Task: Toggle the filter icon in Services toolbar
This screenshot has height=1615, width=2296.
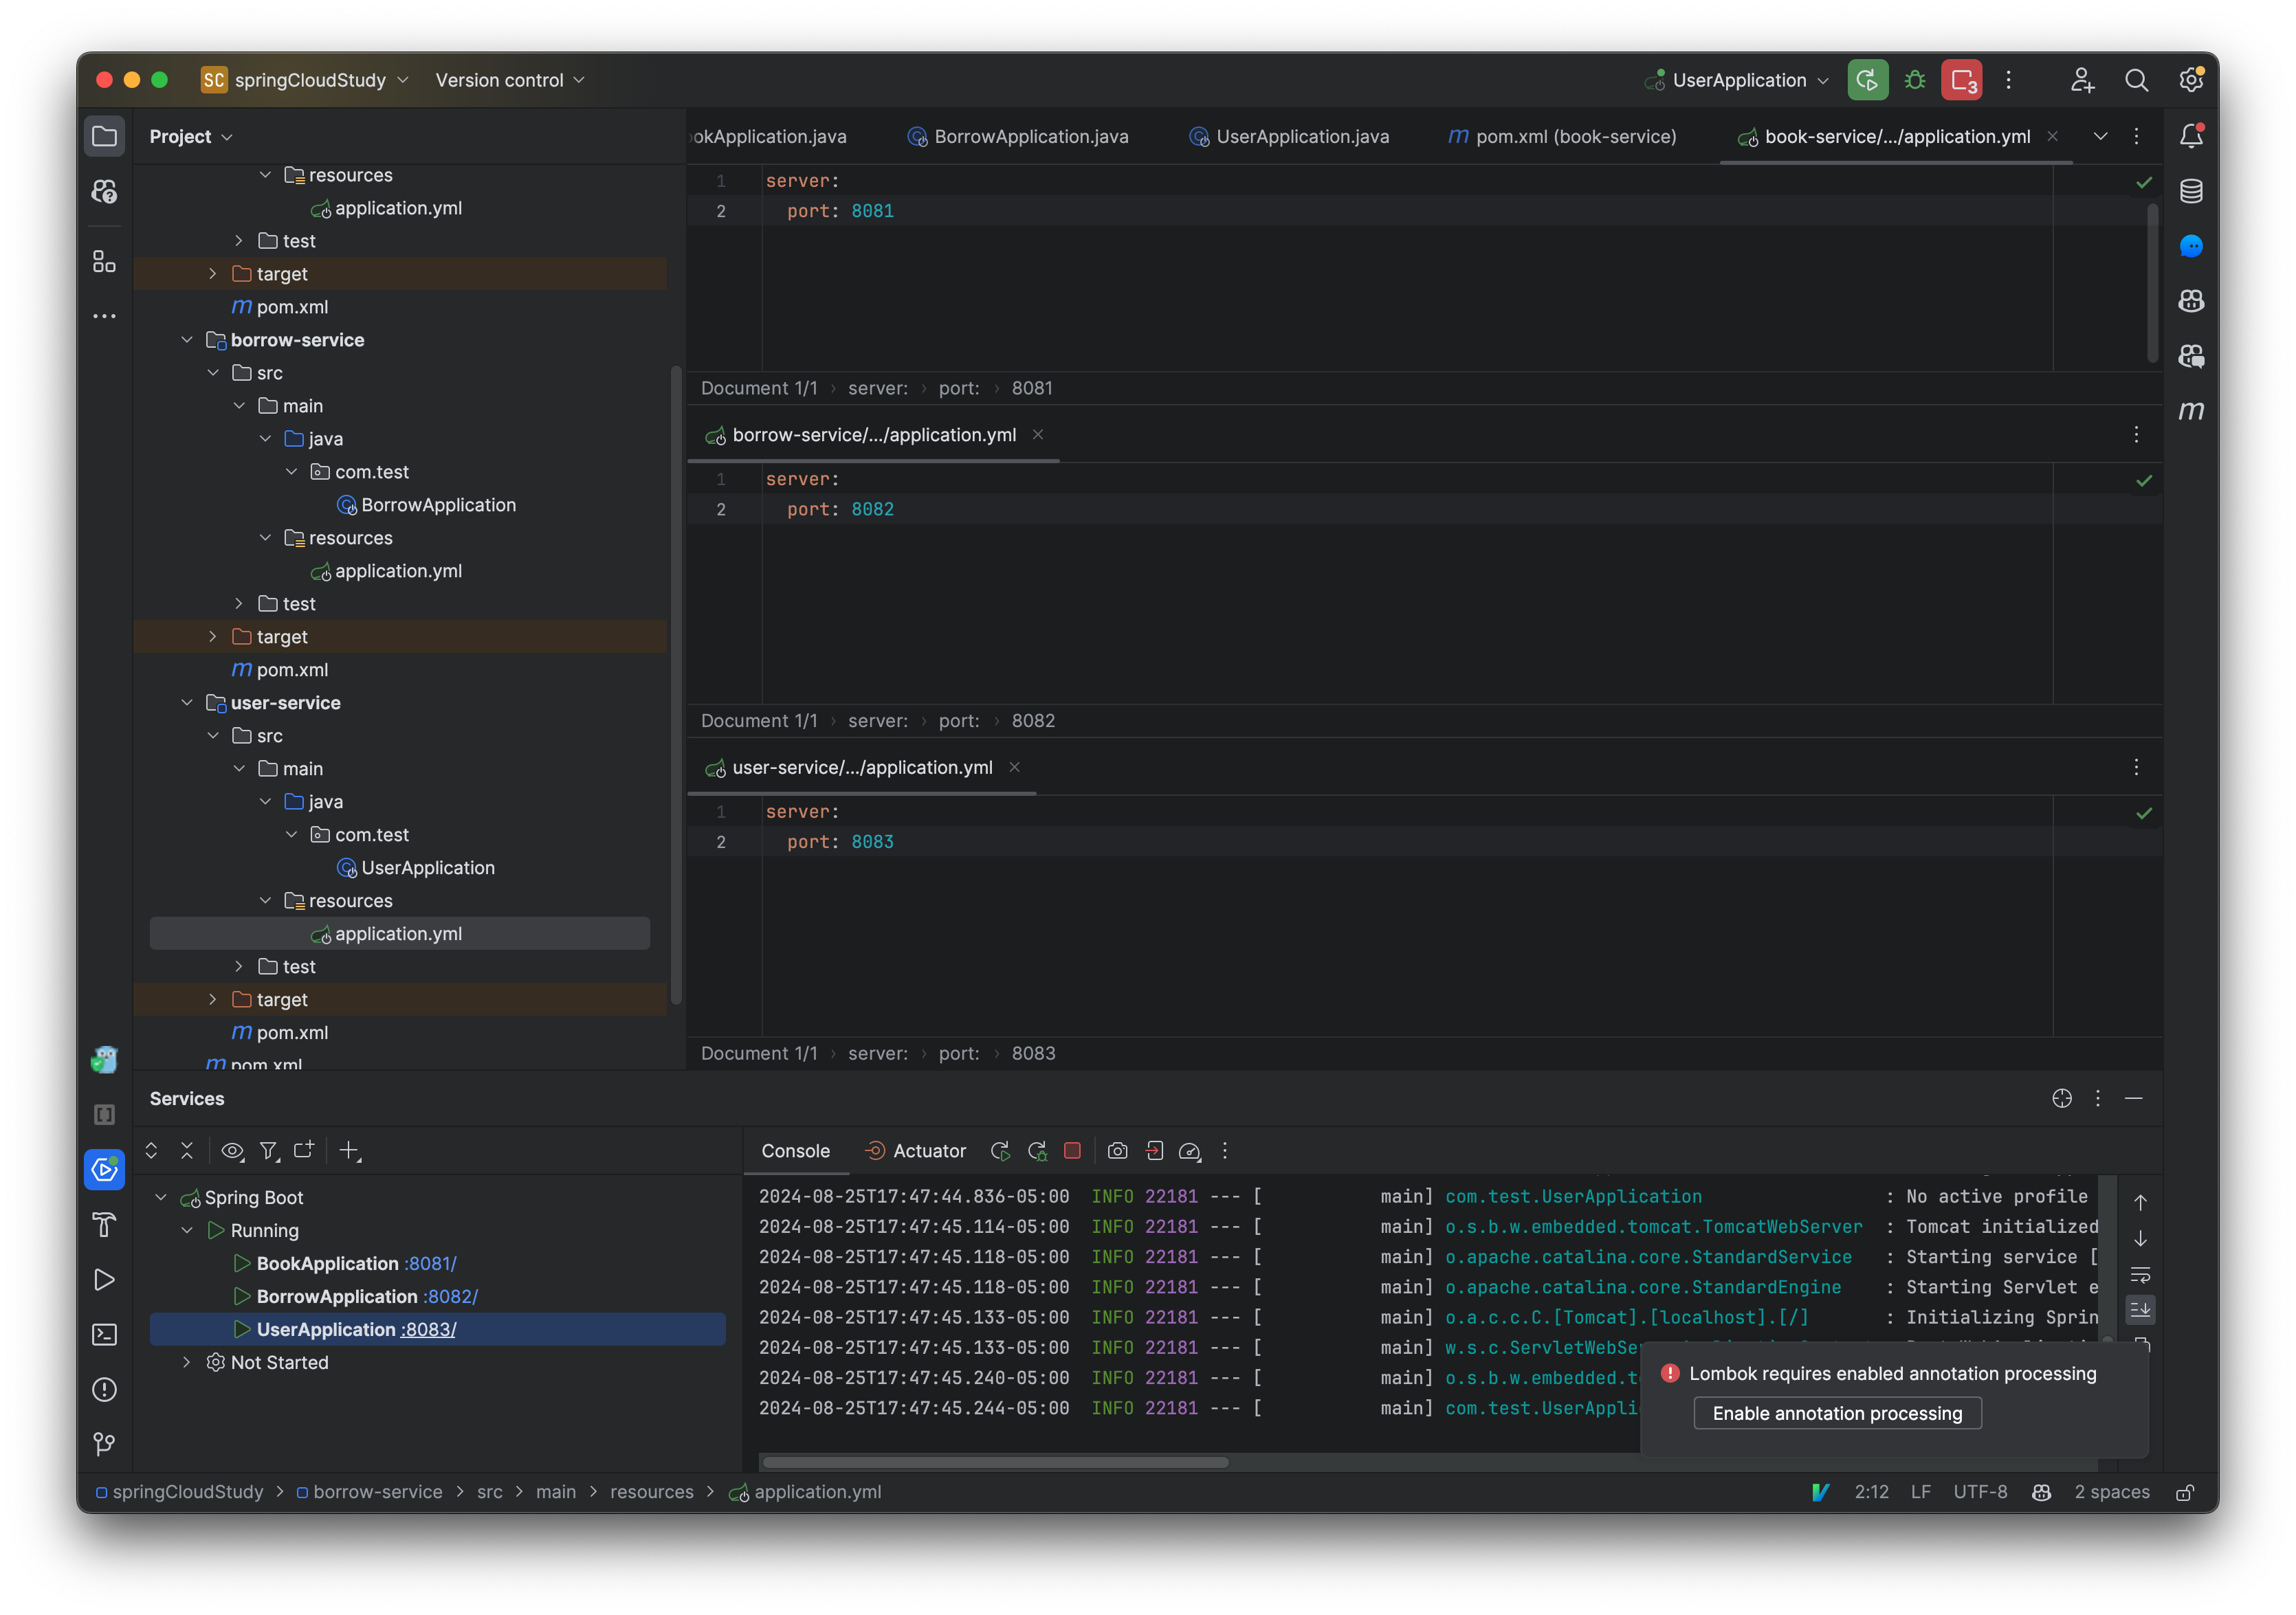Action: pos(269,1151)
